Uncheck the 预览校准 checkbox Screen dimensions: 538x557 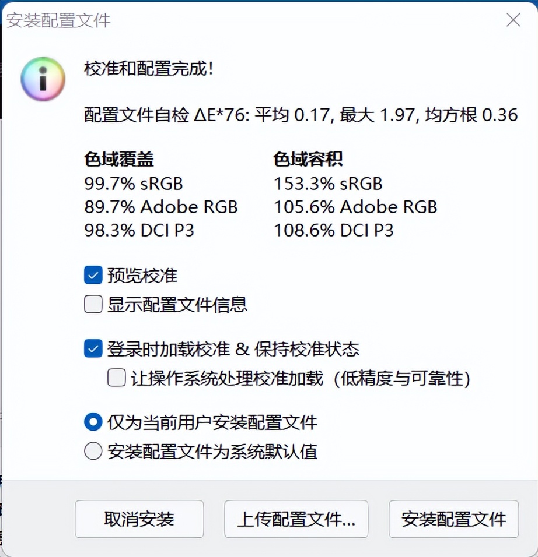tap(92, 275)
